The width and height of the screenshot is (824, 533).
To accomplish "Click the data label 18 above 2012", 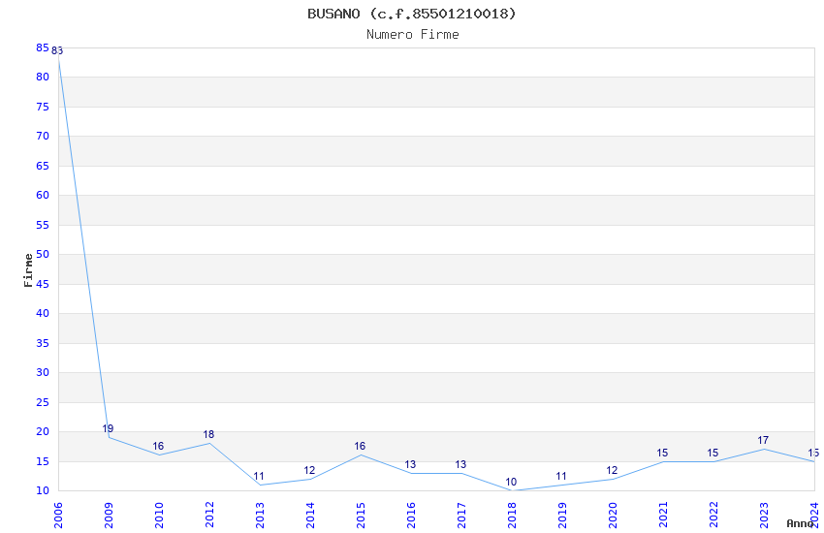I will (208, 434).
